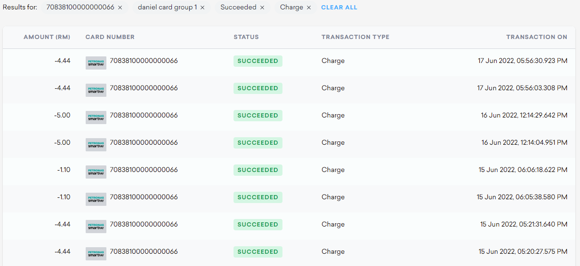Click Charge type in 12:14:29.642 PM row
The height and width of the screenshot is (266, 580).
pyautogui.click(x=333, y=116)
